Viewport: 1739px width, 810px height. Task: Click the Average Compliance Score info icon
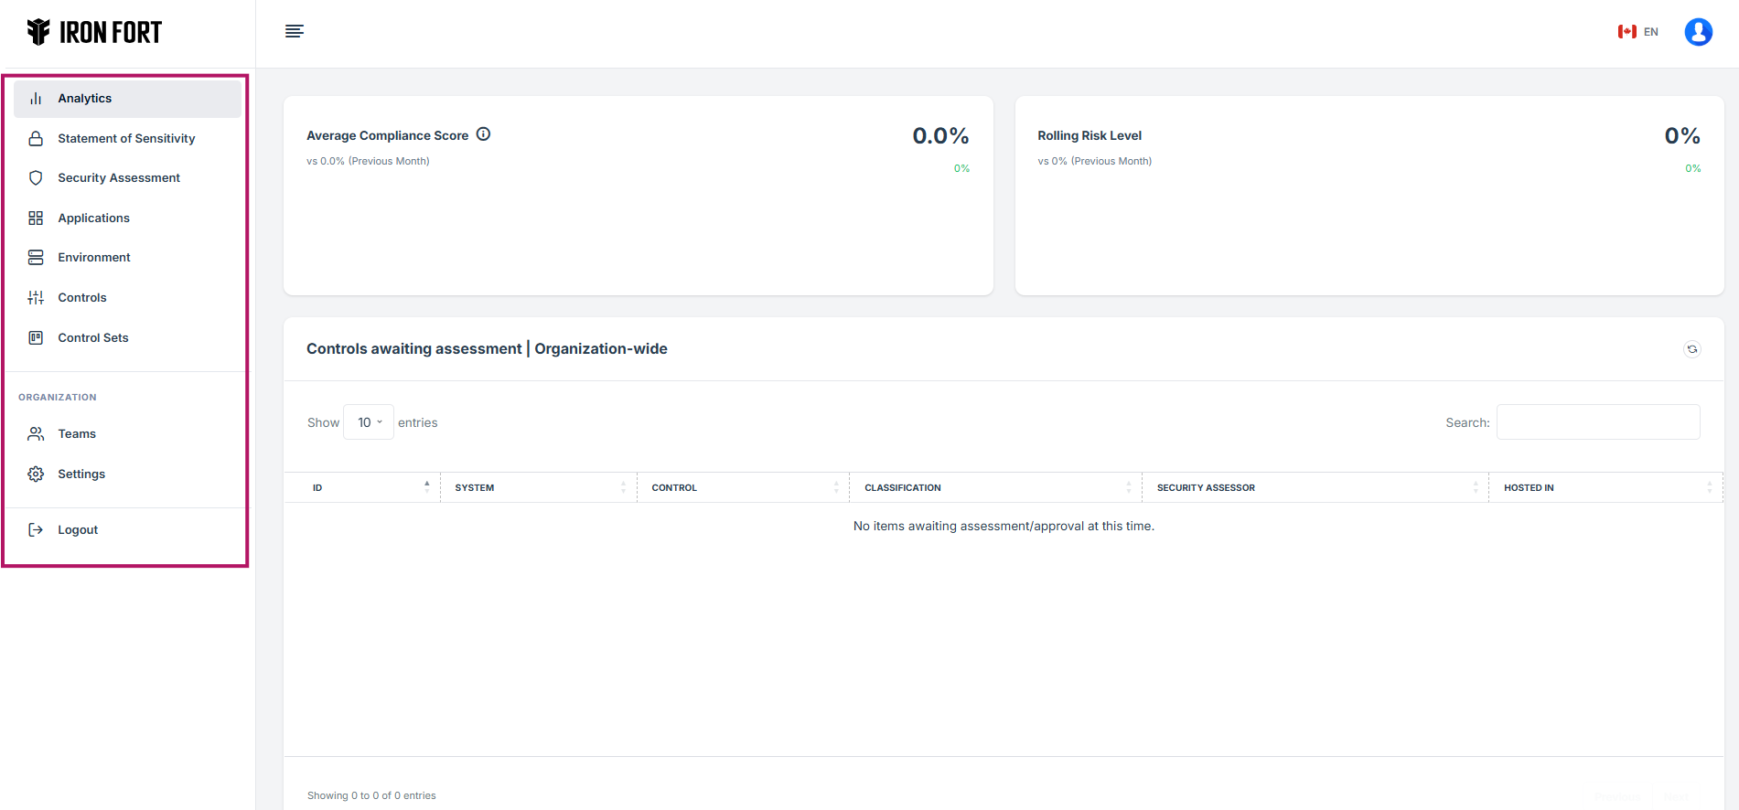pyautogui.click(x=483, y=134)
